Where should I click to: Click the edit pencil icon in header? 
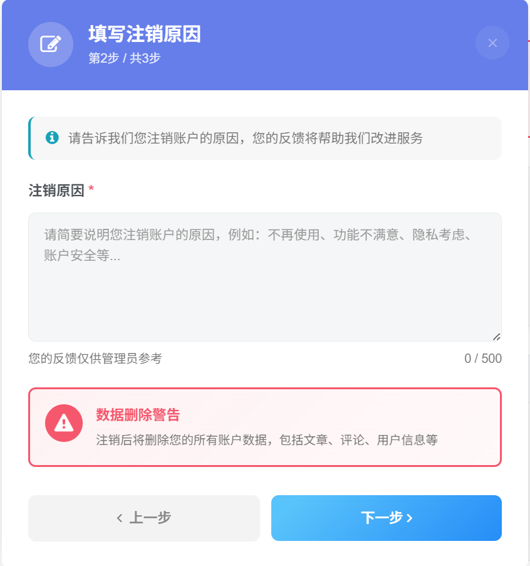51,44
